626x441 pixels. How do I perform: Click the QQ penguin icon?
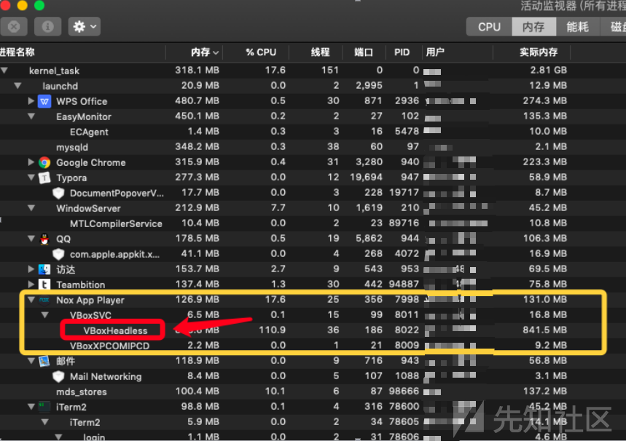click(x=44, y=239)
